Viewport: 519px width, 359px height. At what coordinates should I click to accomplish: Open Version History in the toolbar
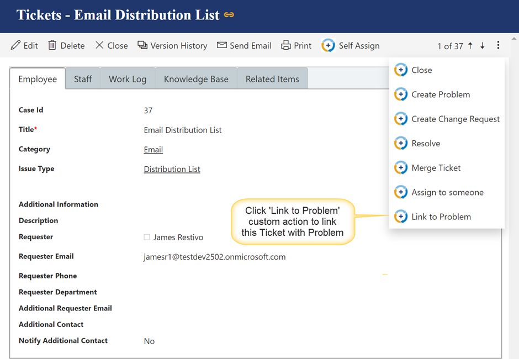(x=172, y=45)
